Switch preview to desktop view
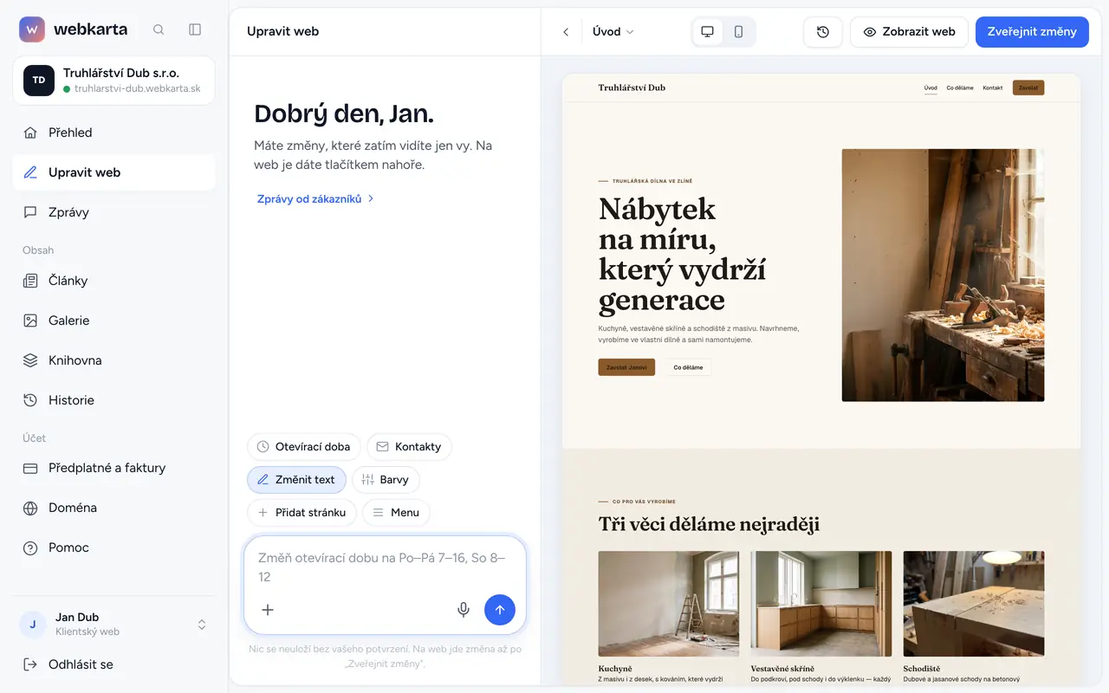 coord(708,32)
